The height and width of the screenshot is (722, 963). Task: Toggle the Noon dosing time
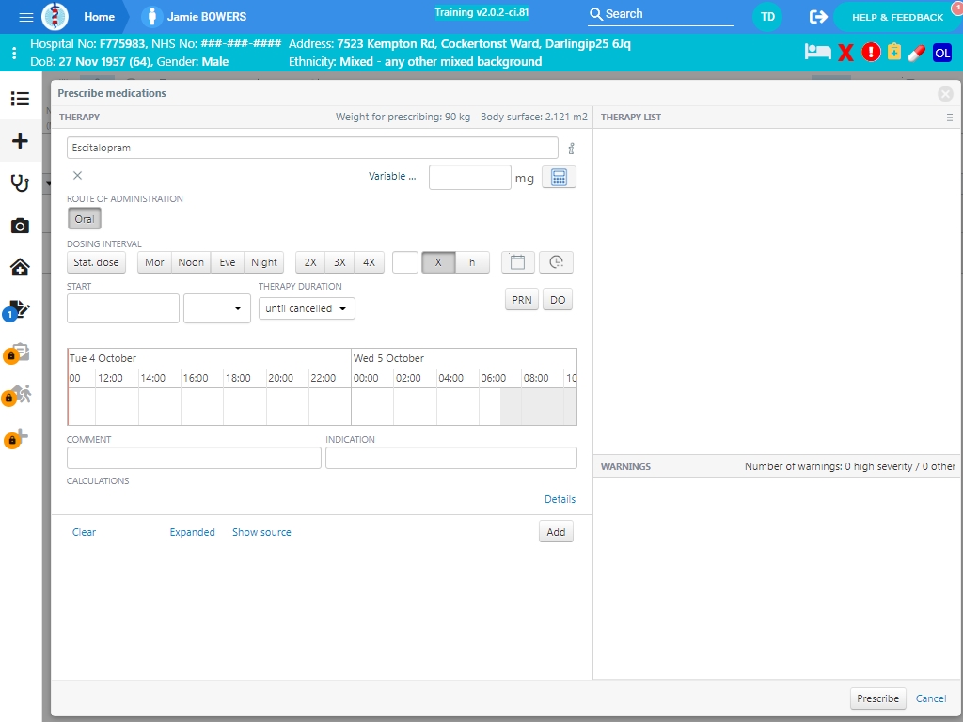click(191, 262)
